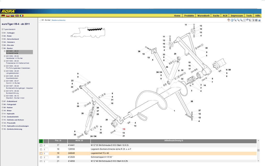Screen dimensions: 265x166
Task: Expand the 11 - Hydraulik node
Action: pyautogui.click(x=3, y=114)
